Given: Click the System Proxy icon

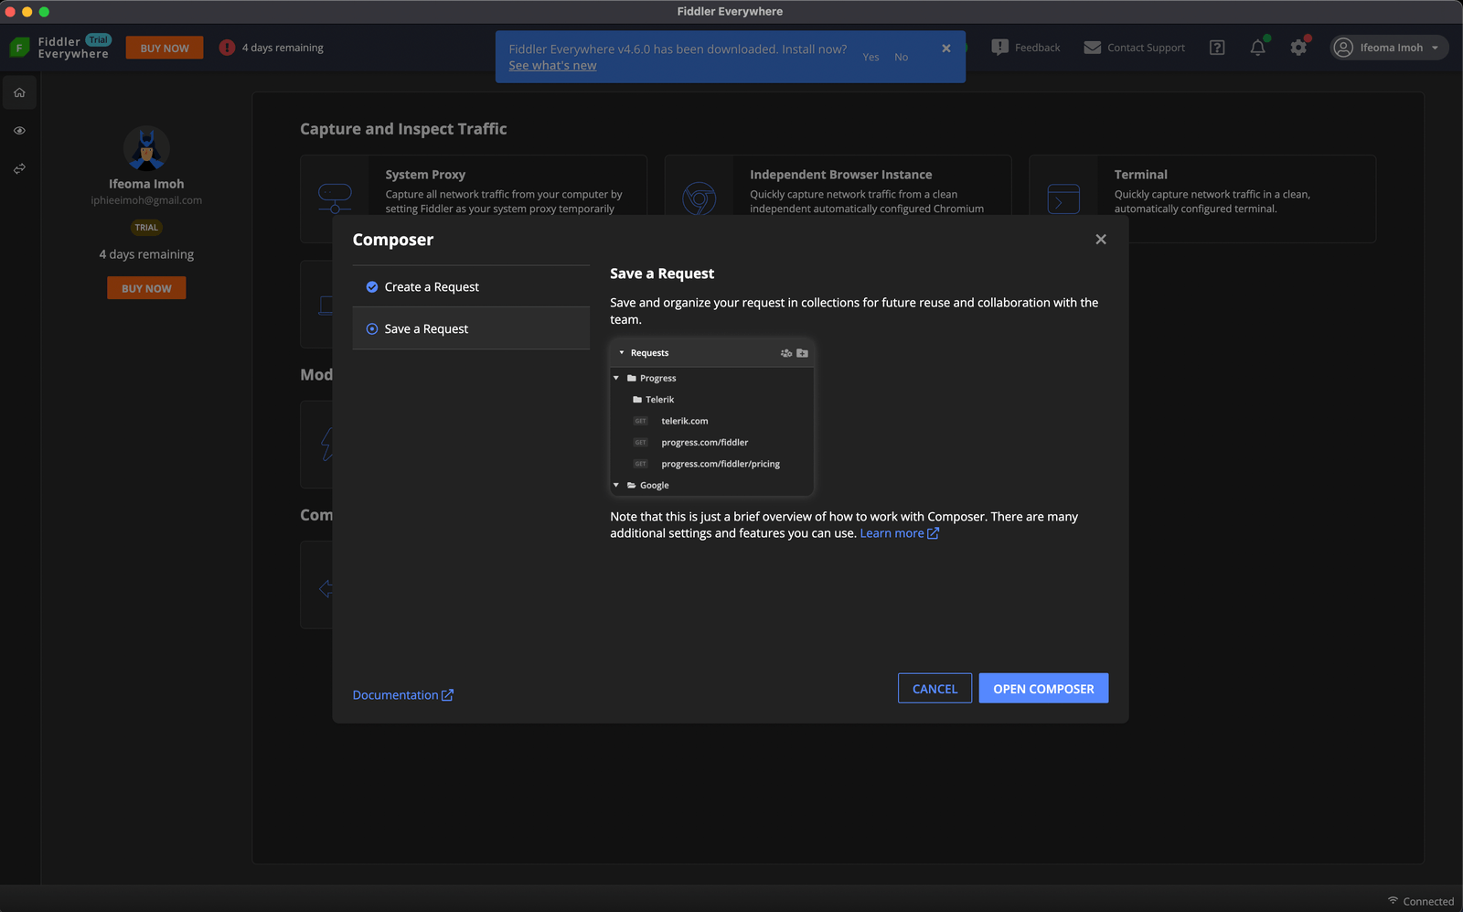Looking at the screenshot, I should 335,198.
